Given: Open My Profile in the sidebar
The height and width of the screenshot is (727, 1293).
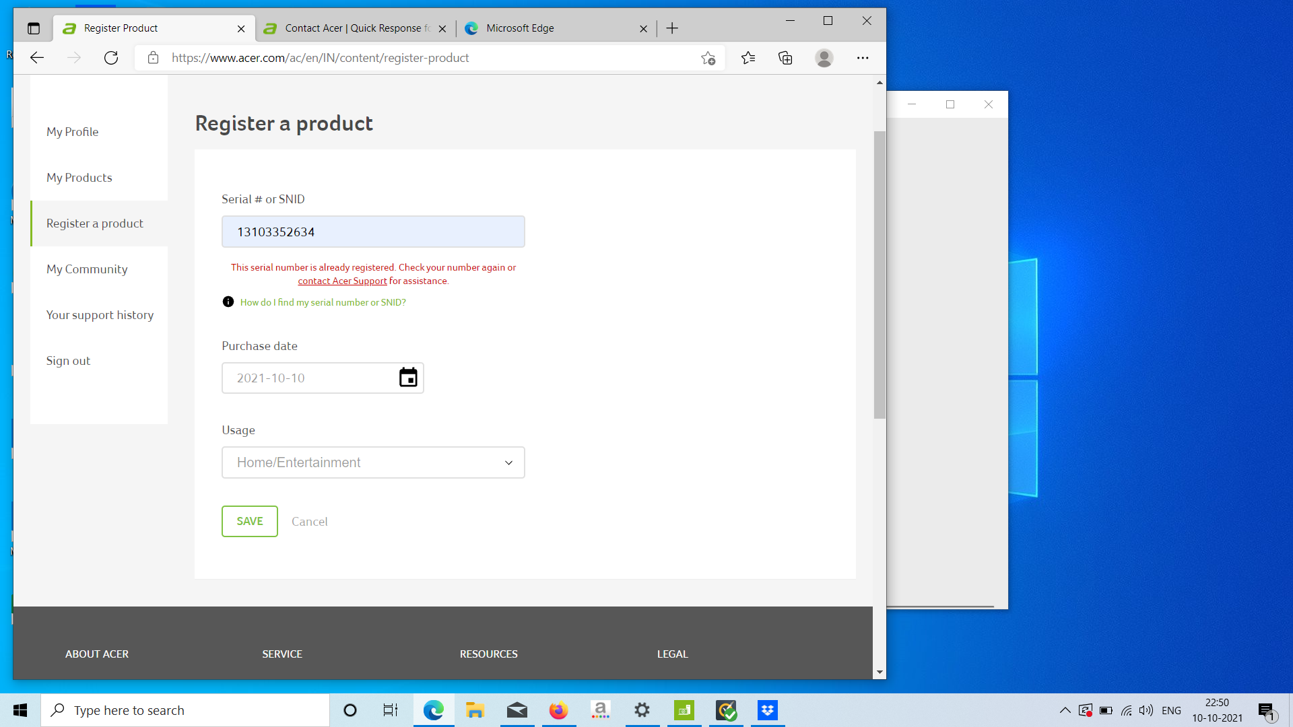Looking at the screenshot, I should (x=72, y=132).
